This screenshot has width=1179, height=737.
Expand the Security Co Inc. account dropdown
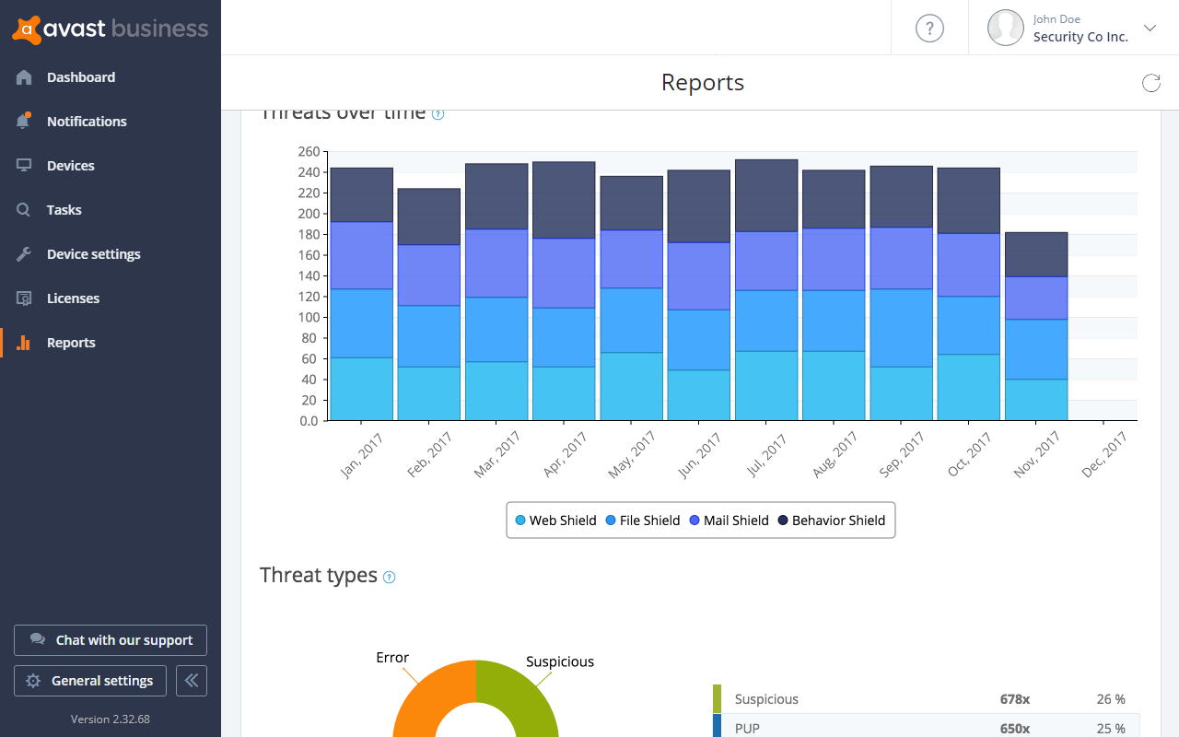click(x=1150, y=28)
